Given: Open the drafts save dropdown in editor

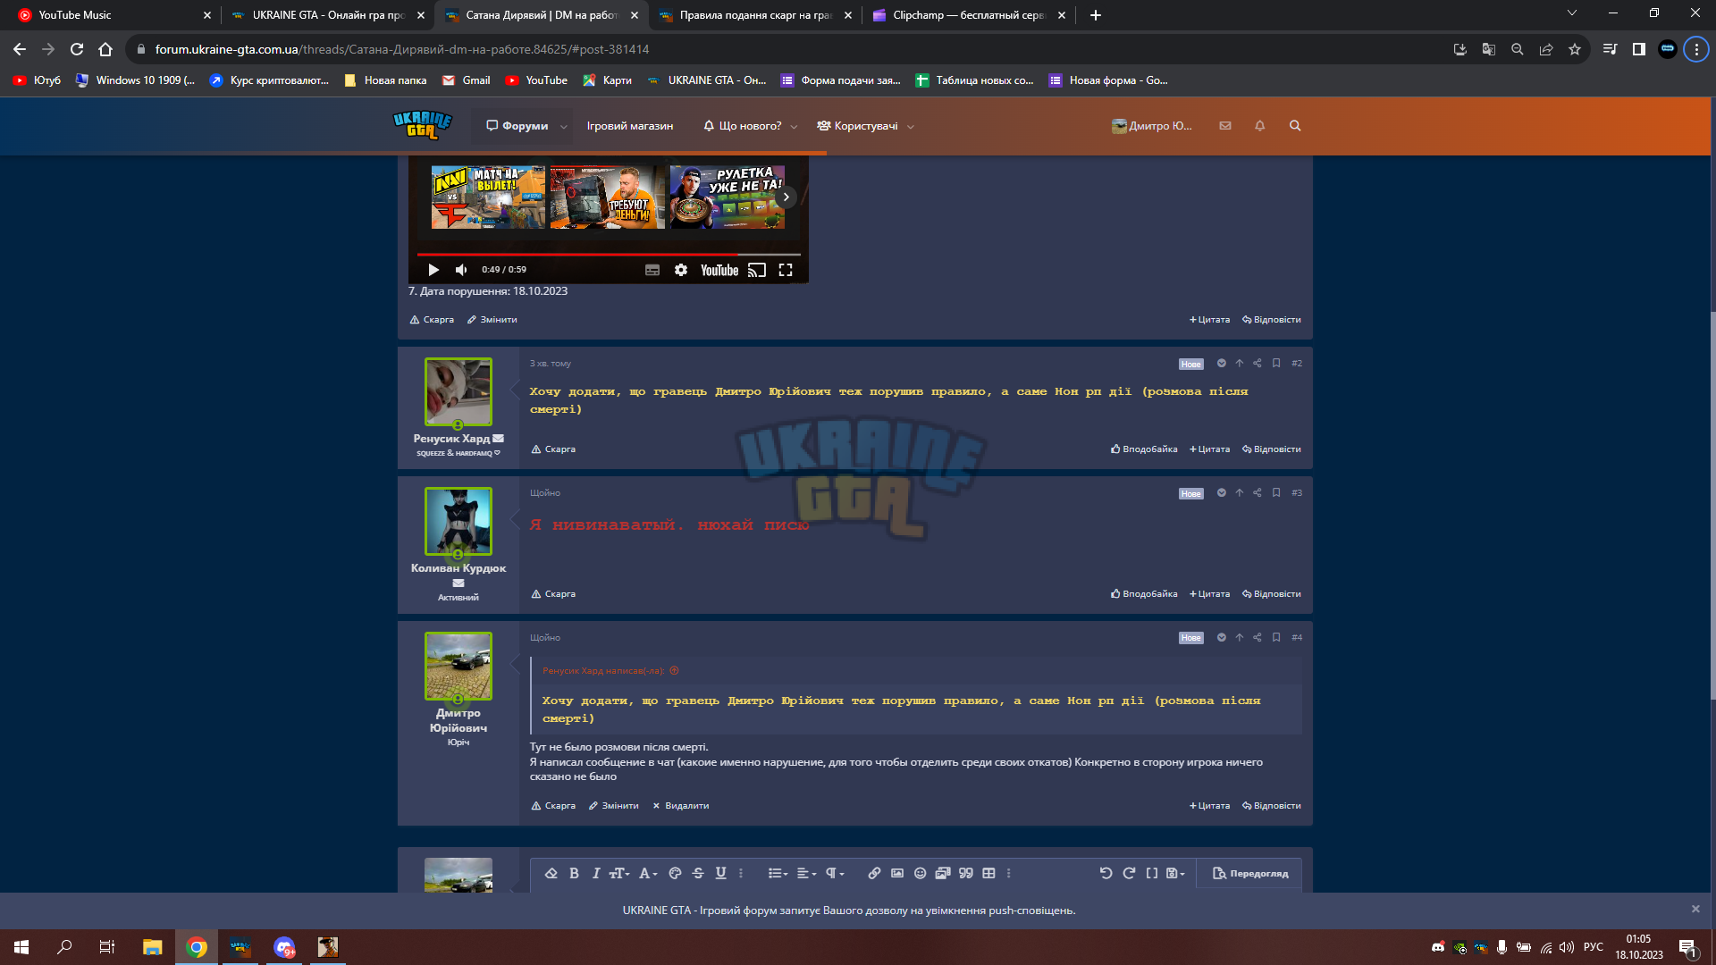Looking at the screenshot, I should 1175,873.
